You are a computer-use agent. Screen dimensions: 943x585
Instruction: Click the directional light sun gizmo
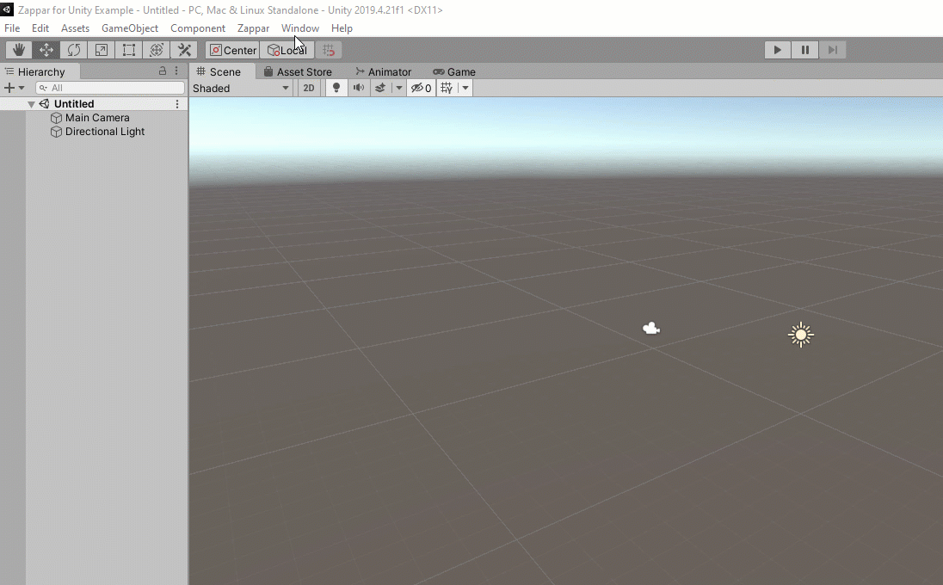800,335
